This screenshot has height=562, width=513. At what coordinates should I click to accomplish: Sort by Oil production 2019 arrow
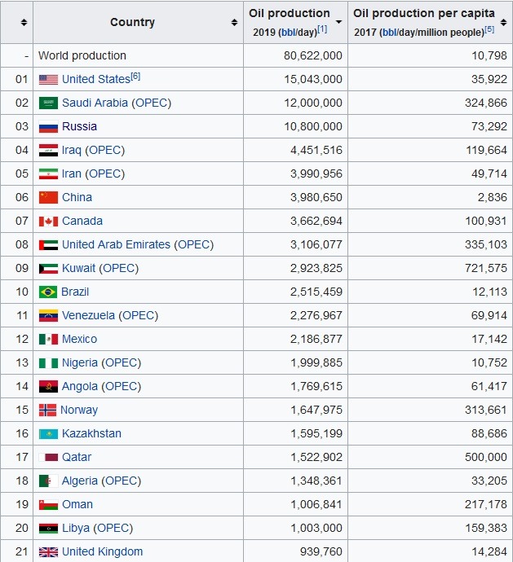[x=338, y=22]
